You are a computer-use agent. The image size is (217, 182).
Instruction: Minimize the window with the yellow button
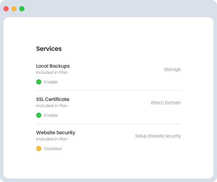pos(14,9)
